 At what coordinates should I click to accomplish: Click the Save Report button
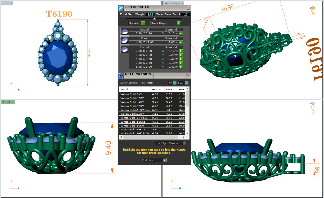coord(165,23)
